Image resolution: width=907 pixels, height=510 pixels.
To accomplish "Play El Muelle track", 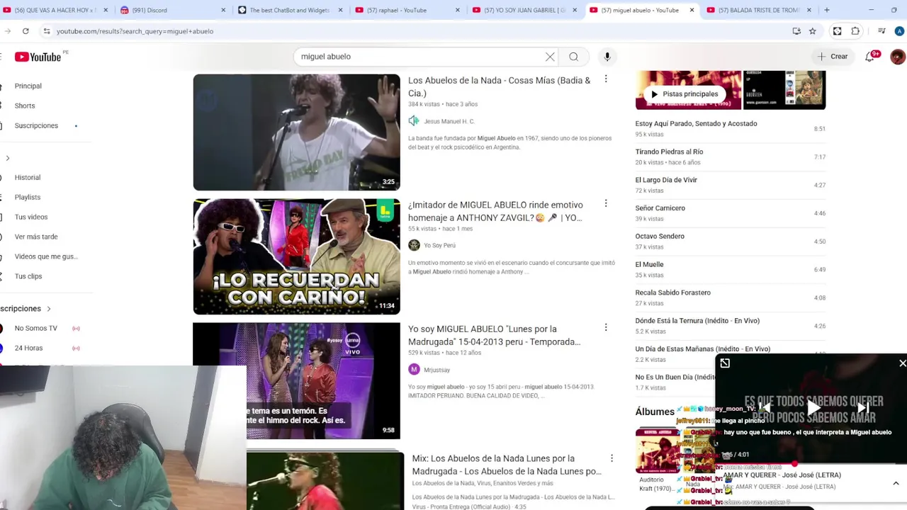I will pos(731,269).
